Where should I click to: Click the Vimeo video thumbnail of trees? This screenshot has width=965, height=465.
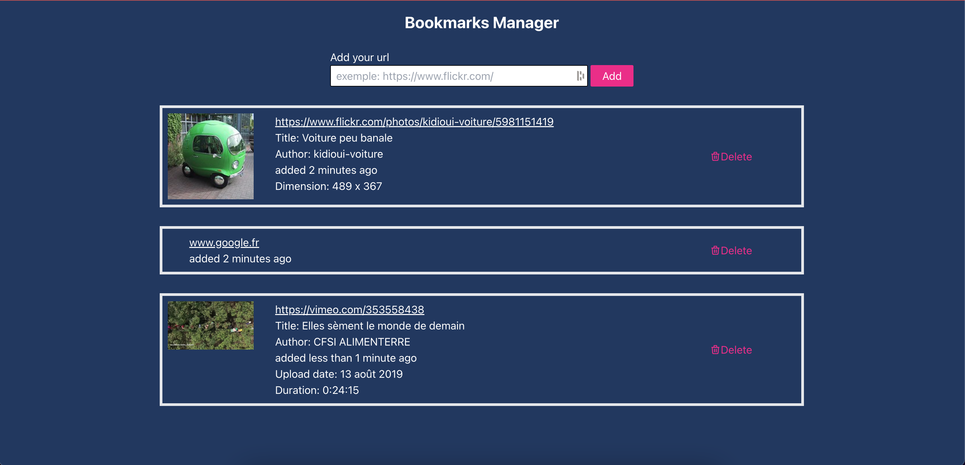click(x=210, y=325)
